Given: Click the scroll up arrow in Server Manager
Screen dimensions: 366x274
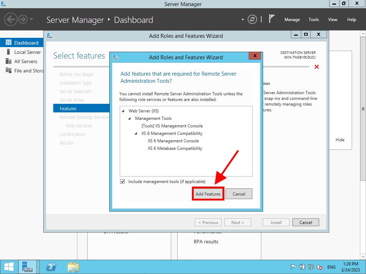Looking at the screenshot, I should [x=363, y=34].
